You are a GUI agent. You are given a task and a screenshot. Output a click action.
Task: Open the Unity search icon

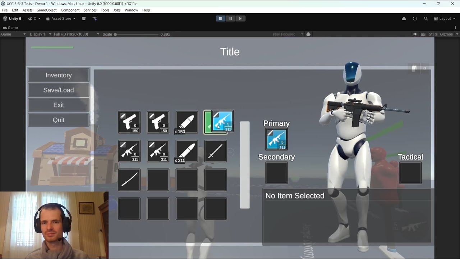point(426,18)
